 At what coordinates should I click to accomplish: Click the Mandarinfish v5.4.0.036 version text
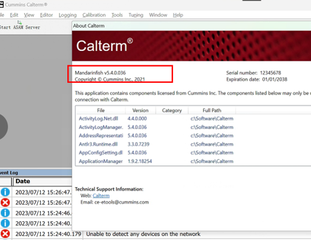point(100,73)
